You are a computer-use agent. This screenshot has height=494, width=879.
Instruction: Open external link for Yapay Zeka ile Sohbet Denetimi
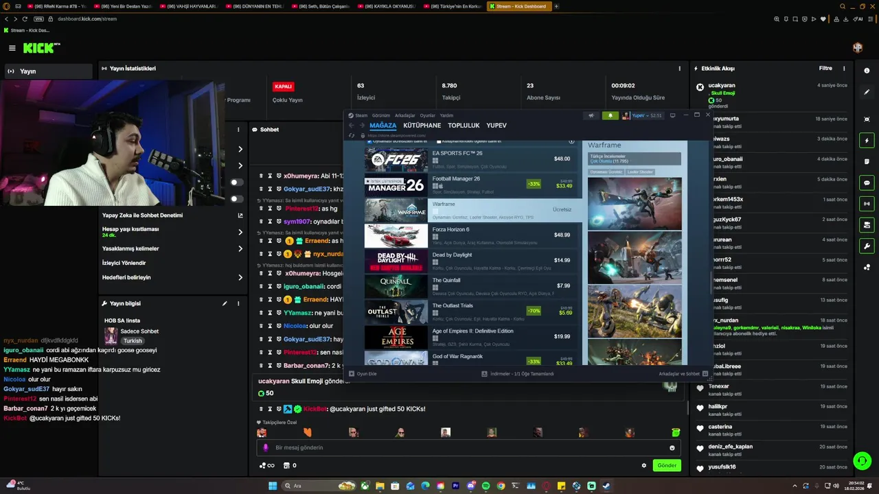[240, 215]
